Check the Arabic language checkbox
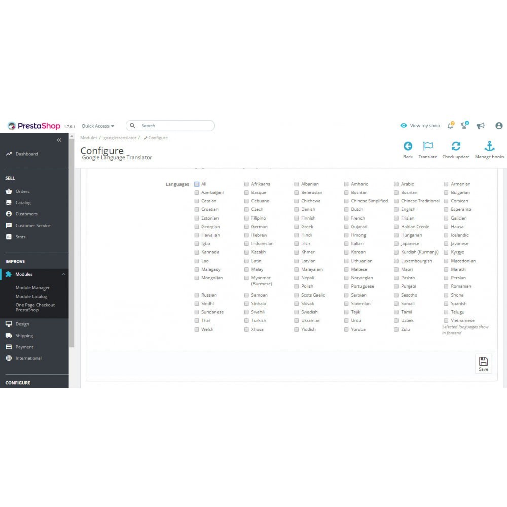This screenshot has height=507, width=507. click(x=396, y=184)
